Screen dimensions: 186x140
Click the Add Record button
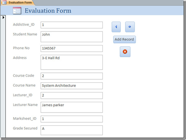(x=124, y=39)
